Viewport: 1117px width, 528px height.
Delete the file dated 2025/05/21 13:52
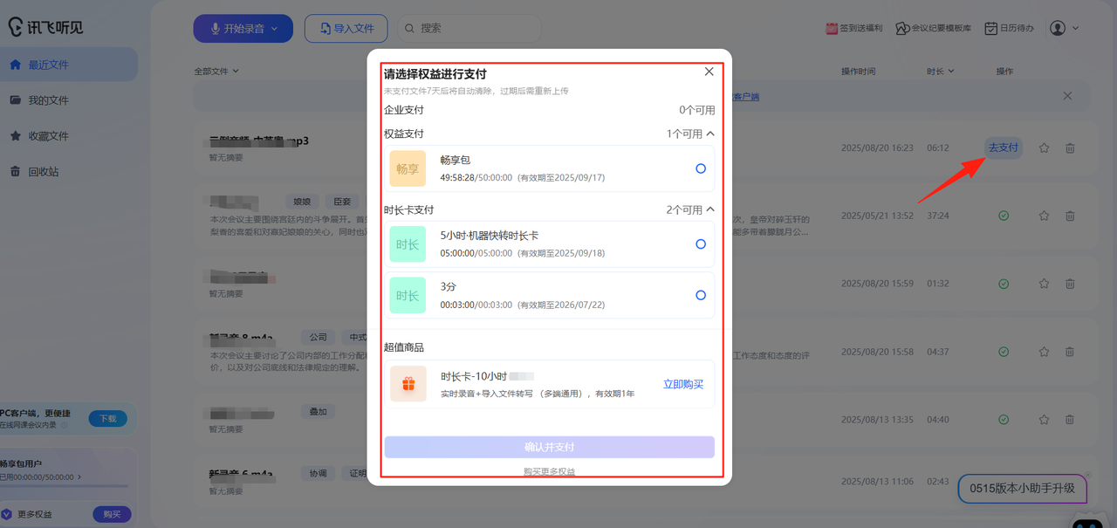[x=1070, y=216]
